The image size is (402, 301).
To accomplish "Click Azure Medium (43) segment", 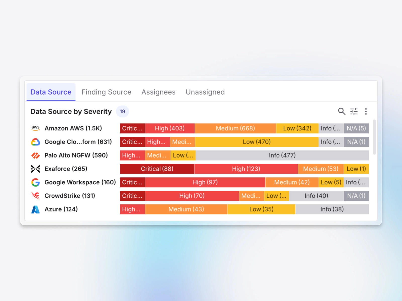I will (x=186, y=209).
